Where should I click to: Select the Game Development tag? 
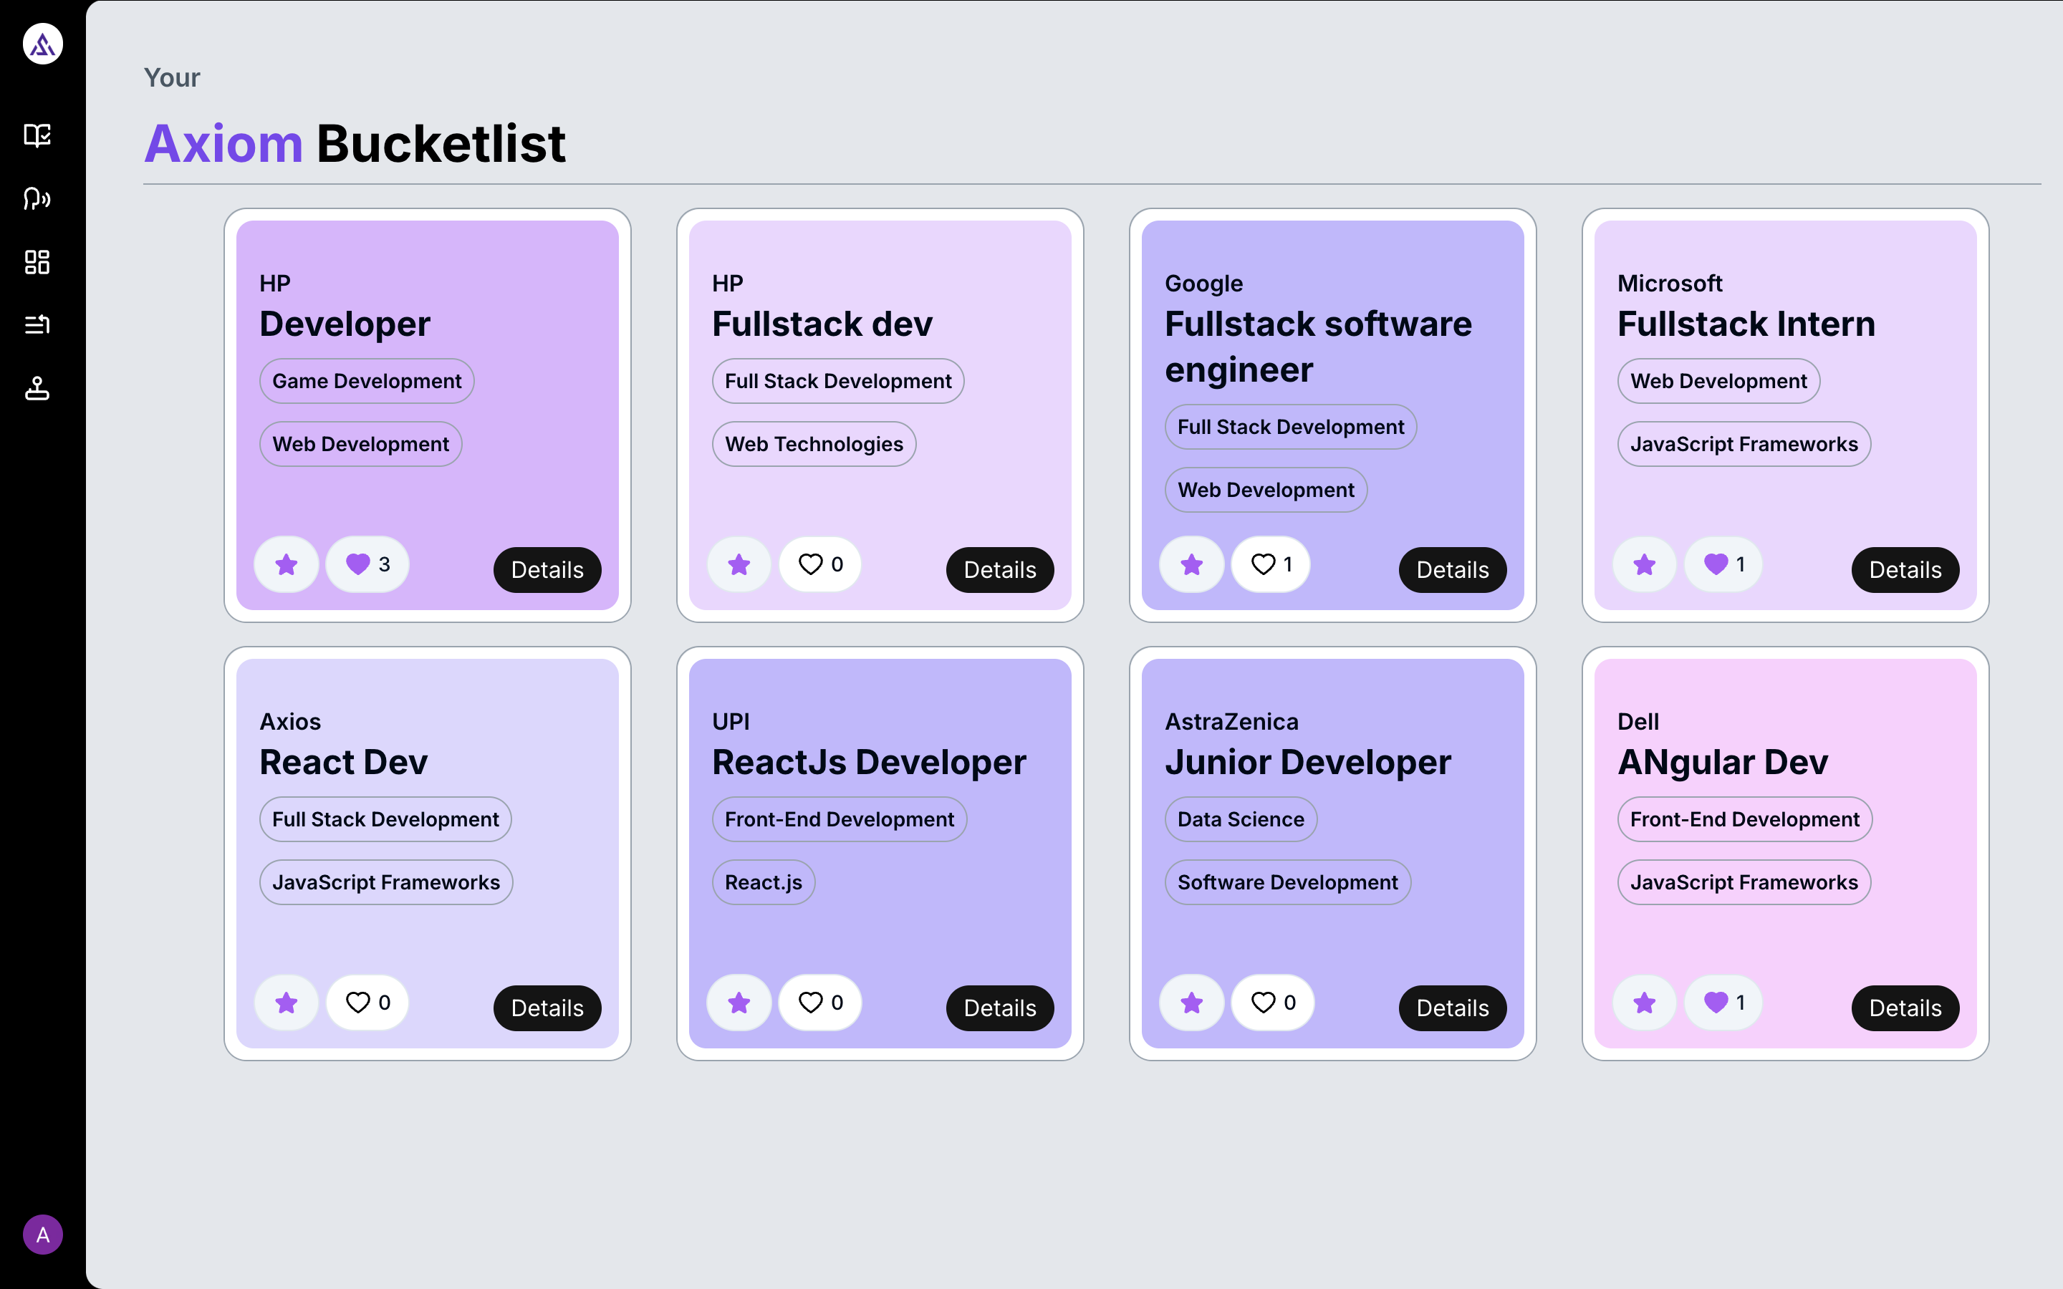click(367, 381)
